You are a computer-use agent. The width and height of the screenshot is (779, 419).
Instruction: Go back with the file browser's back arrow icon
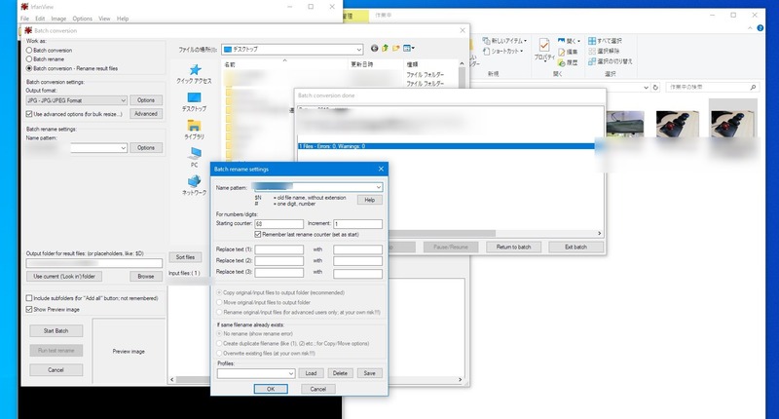pyautogui.click(x=374, y=48)
